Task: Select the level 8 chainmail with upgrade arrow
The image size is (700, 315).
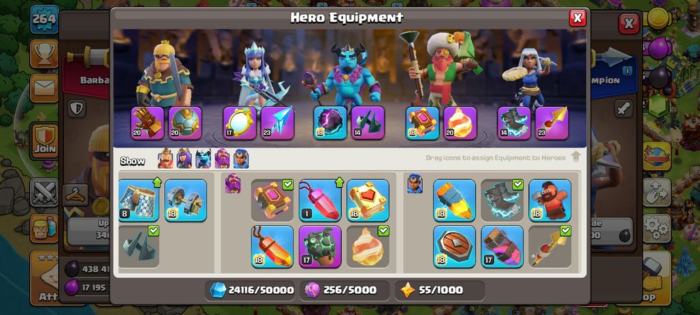Action: 139,200
